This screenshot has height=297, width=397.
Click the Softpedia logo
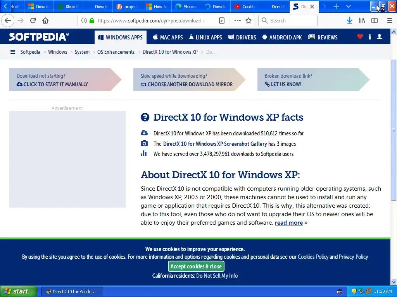tap(39, 37)
